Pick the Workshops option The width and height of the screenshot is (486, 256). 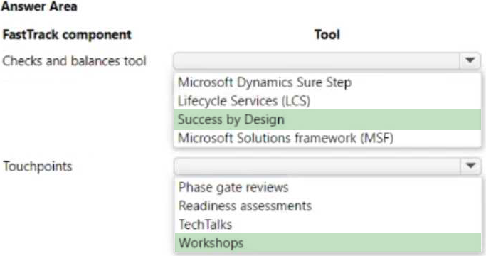click(x=328, y=242)
